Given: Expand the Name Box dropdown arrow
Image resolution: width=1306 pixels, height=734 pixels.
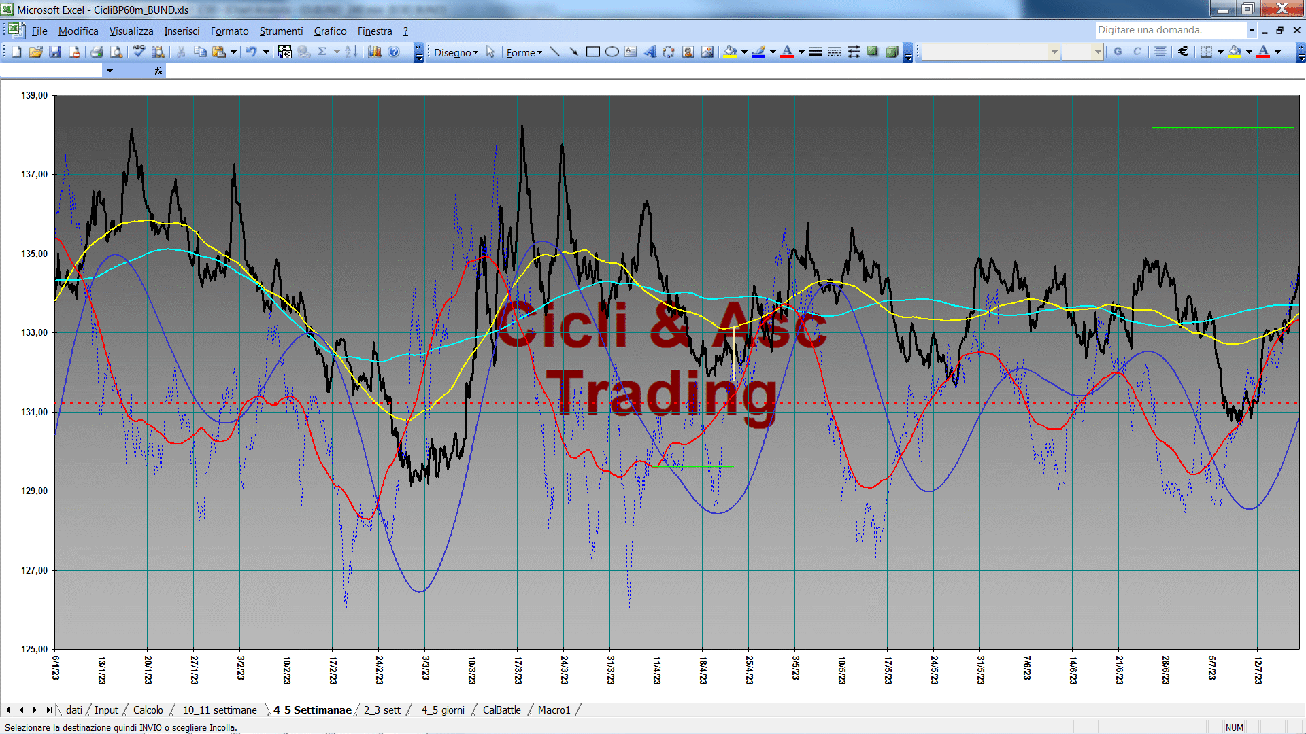Looking at the screenshot, I should [110, 71].
